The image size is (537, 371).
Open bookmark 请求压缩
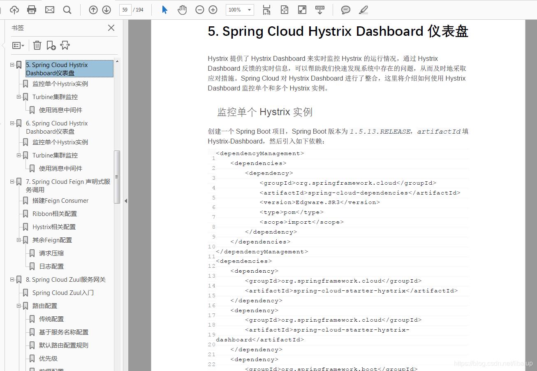(x=51, y=253)
